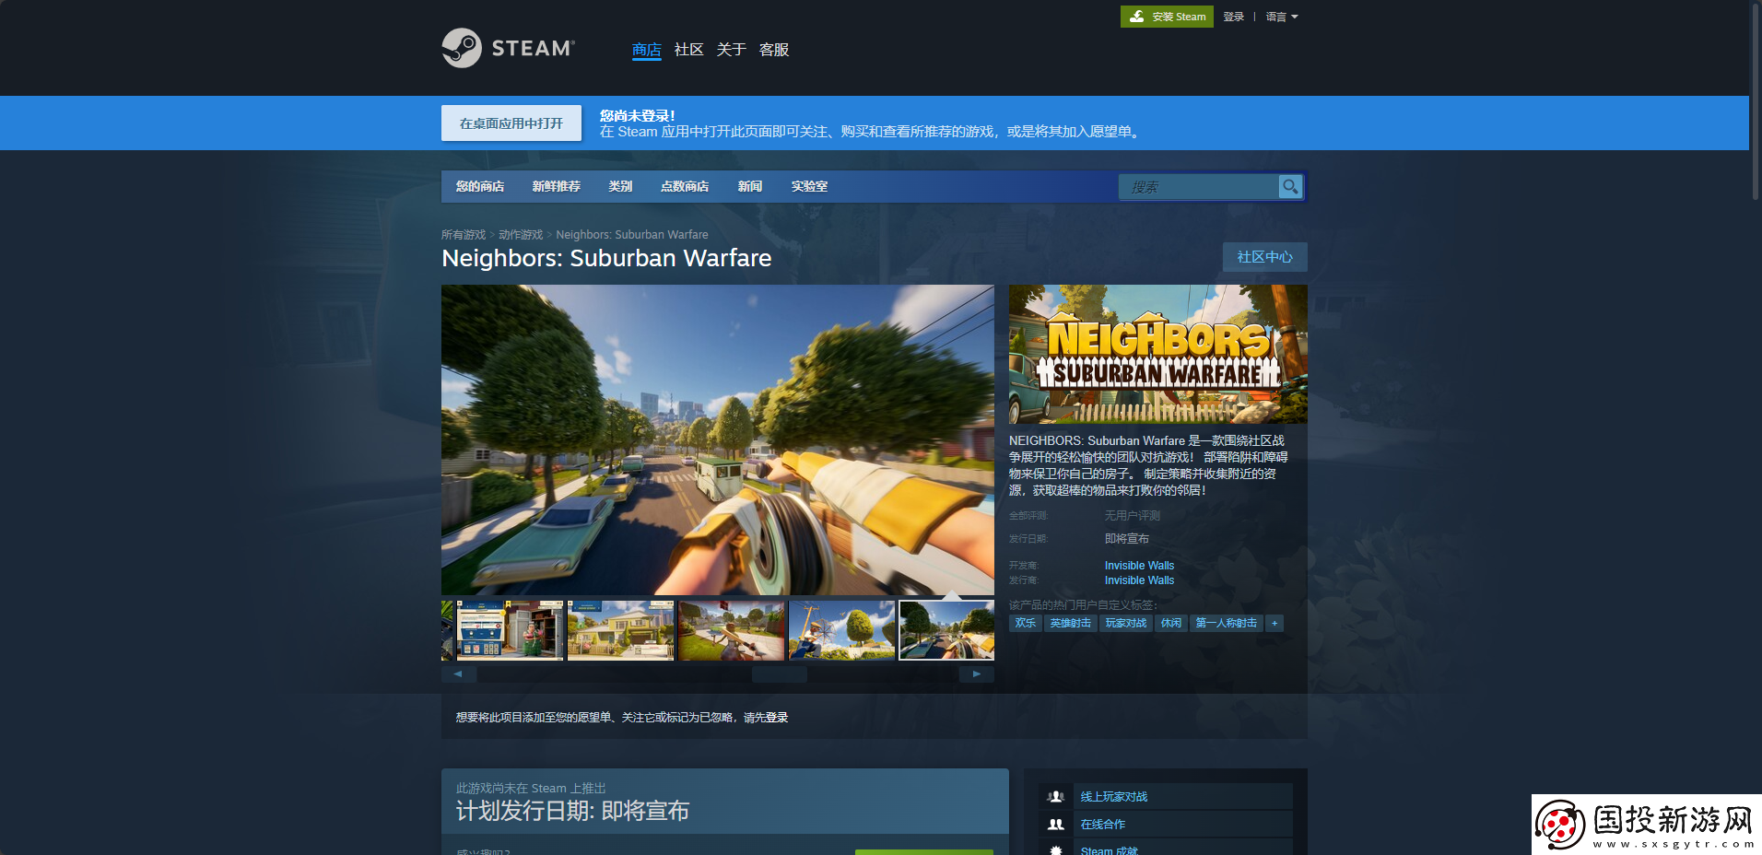Image resolution: width=1762 pixels, height=855 pixels.
Task: Select the 第一人称射击 tag
Action: click(x=1227, y=623)
